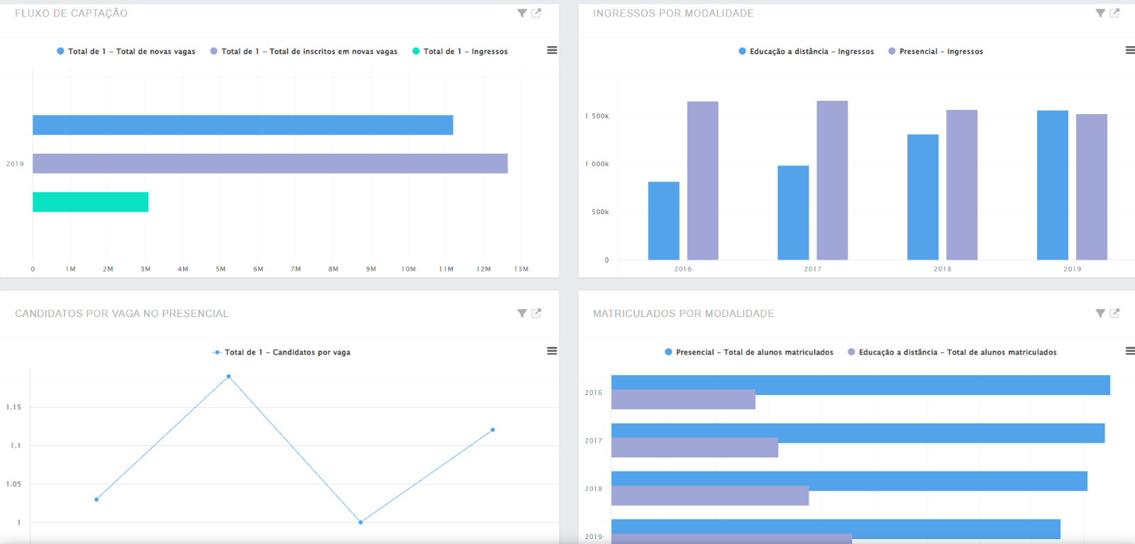This screenshot has height=544, width=1135.
Task: Click the lowest data point at value 1 on line chart
Action: [x=360, y=522]
